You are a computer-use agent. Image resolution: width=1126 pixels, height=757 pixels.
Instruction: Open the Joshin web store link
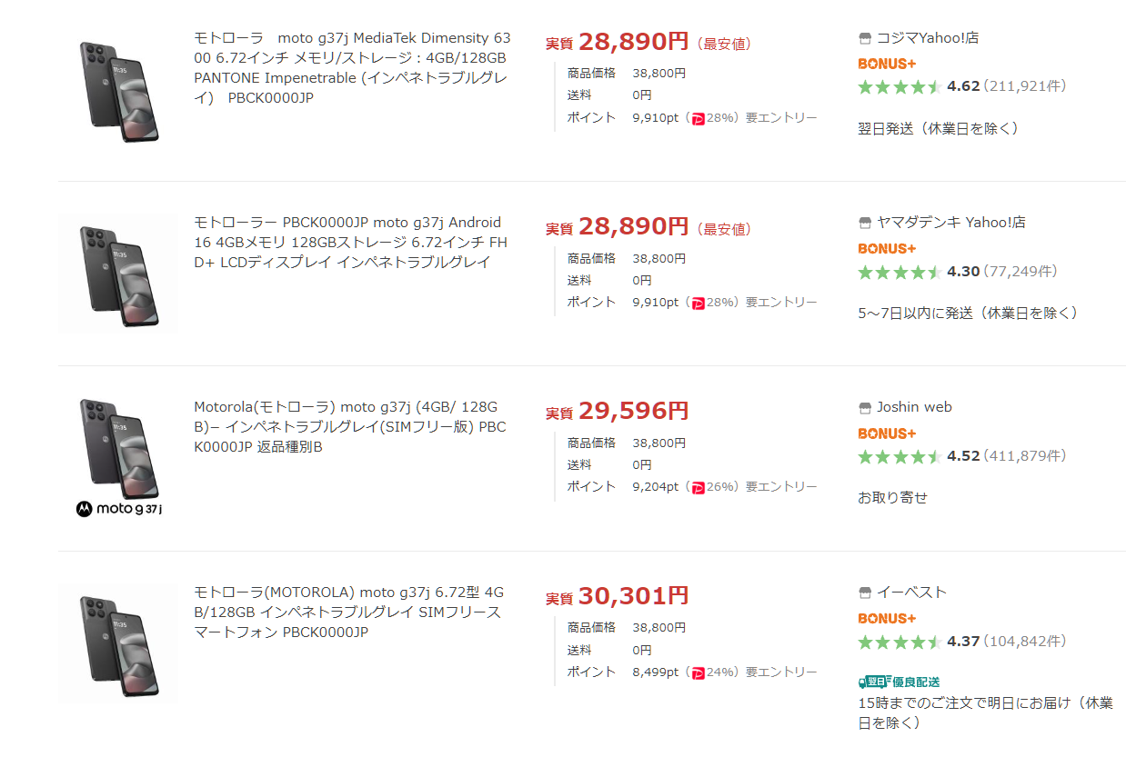[x=914, y=407]
